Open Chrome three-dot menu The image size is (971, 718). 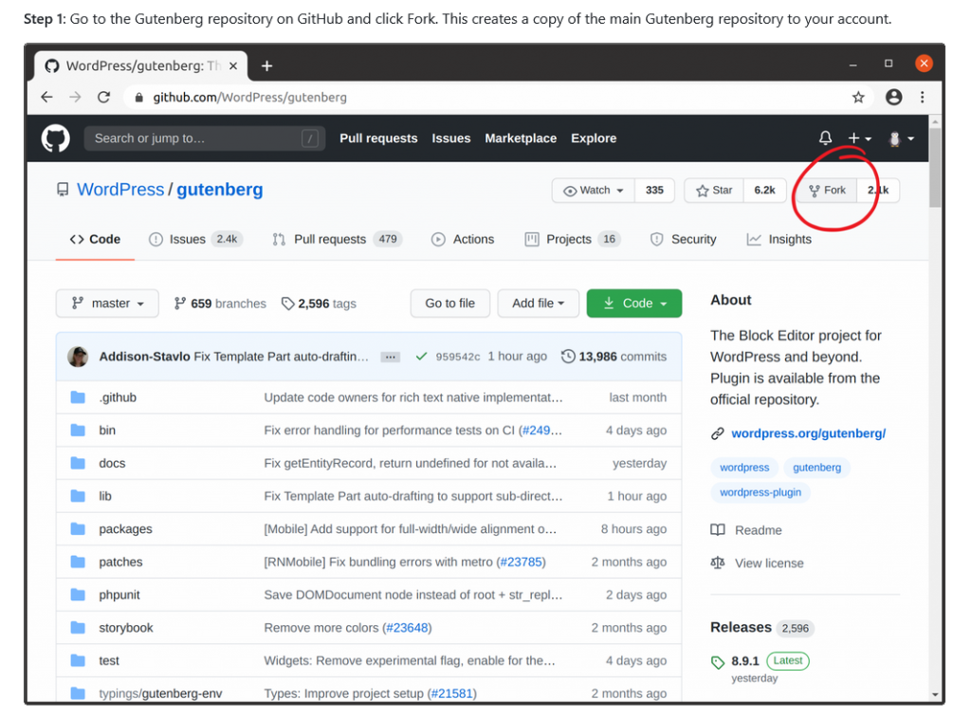tap(922, 97)
